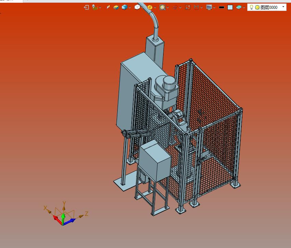Toggle the yellow circle layer status indicator
Viewport: 291px width, 248px height.
coord(257,7)
